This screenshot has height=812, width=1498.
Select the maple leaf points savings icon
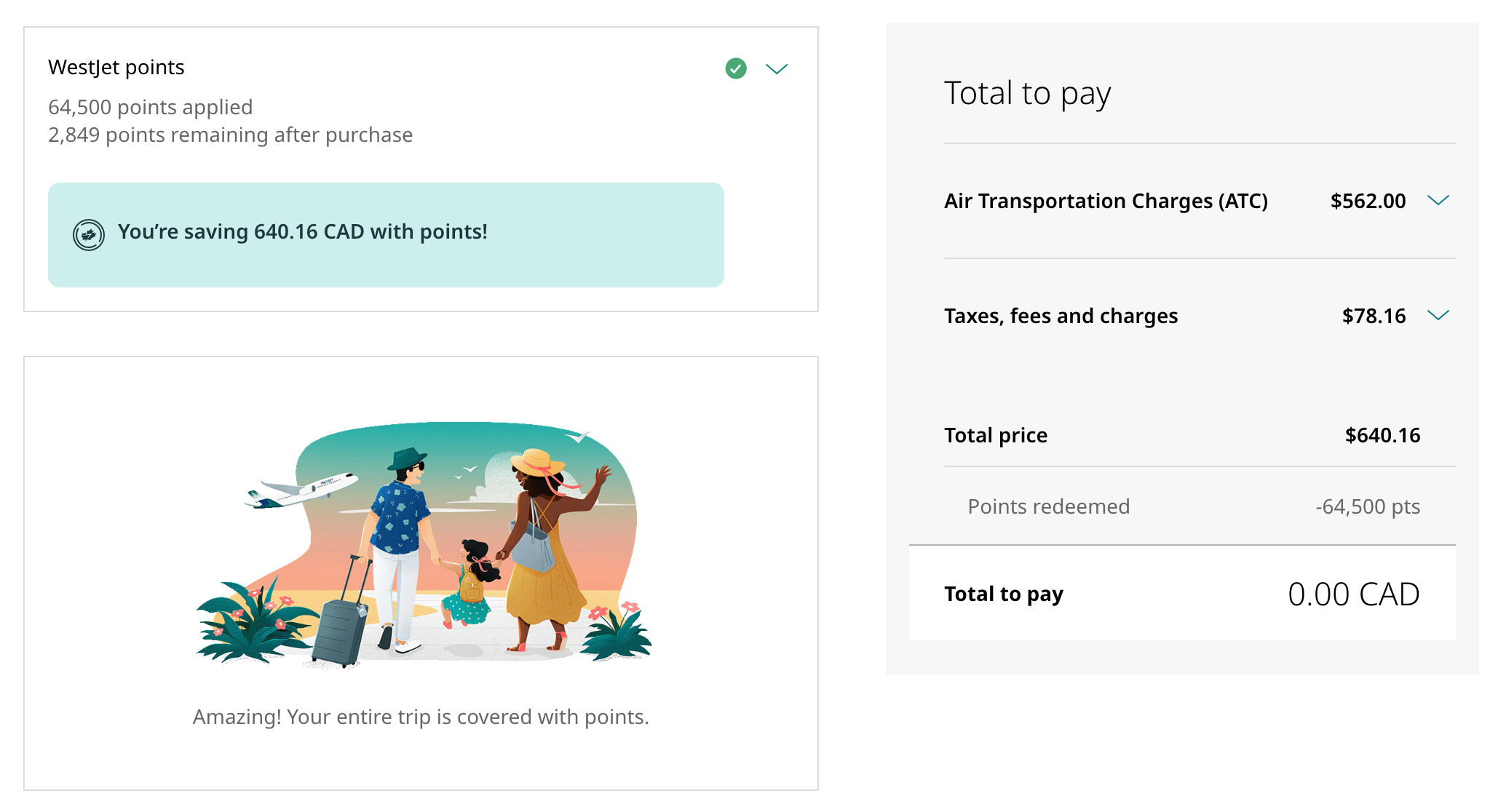(89, 234)
